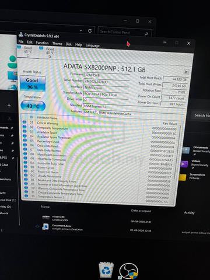The height and width of the screenshot is (280, 210).
Task: Click the next disk arrow button
Action: pos(186,72)
